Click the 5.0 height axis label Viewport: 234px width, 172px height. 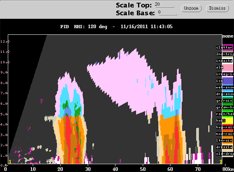click(4, 114)
